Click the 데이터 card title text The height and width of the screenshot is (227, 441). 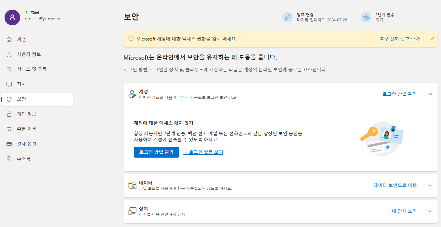coord(146,183)
